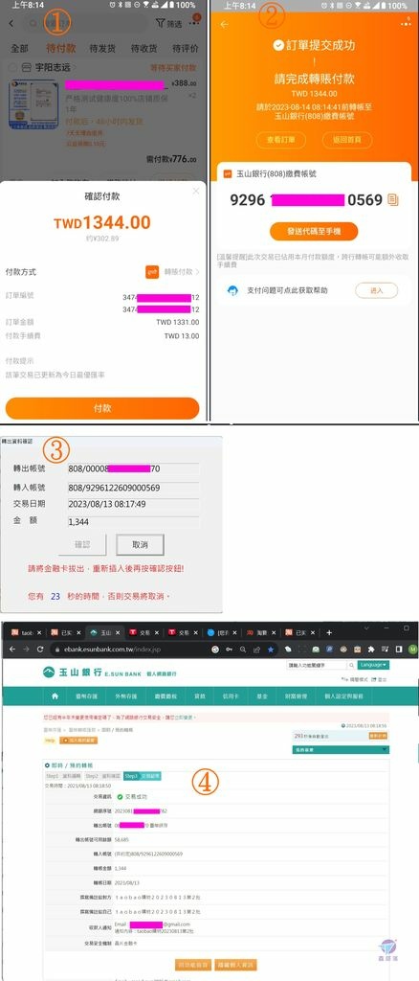Open the Language dropdown
Screen dimensions: 419x981
point(373,665)
